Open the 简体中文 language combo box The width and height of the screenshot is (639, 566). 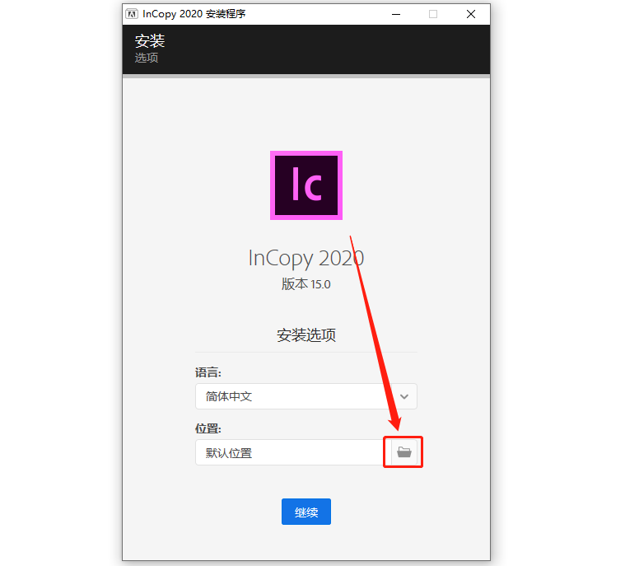(306, 396)
